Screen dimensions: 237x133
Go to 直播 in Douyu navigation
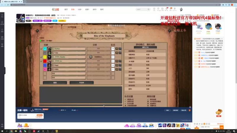pos(73,9)
